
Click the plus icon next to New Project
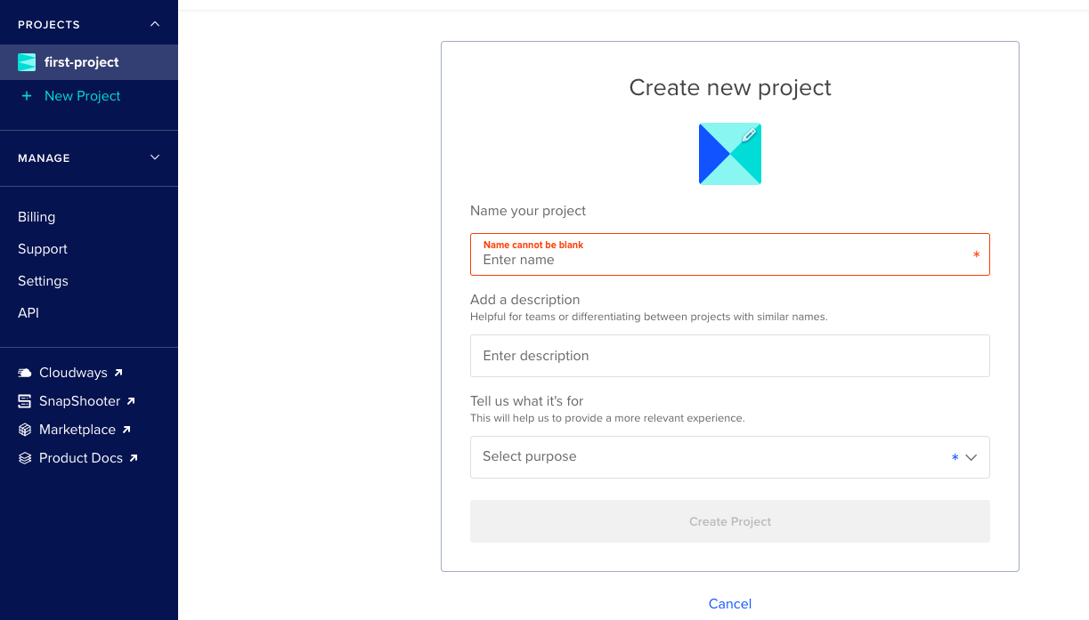[25, 95]
